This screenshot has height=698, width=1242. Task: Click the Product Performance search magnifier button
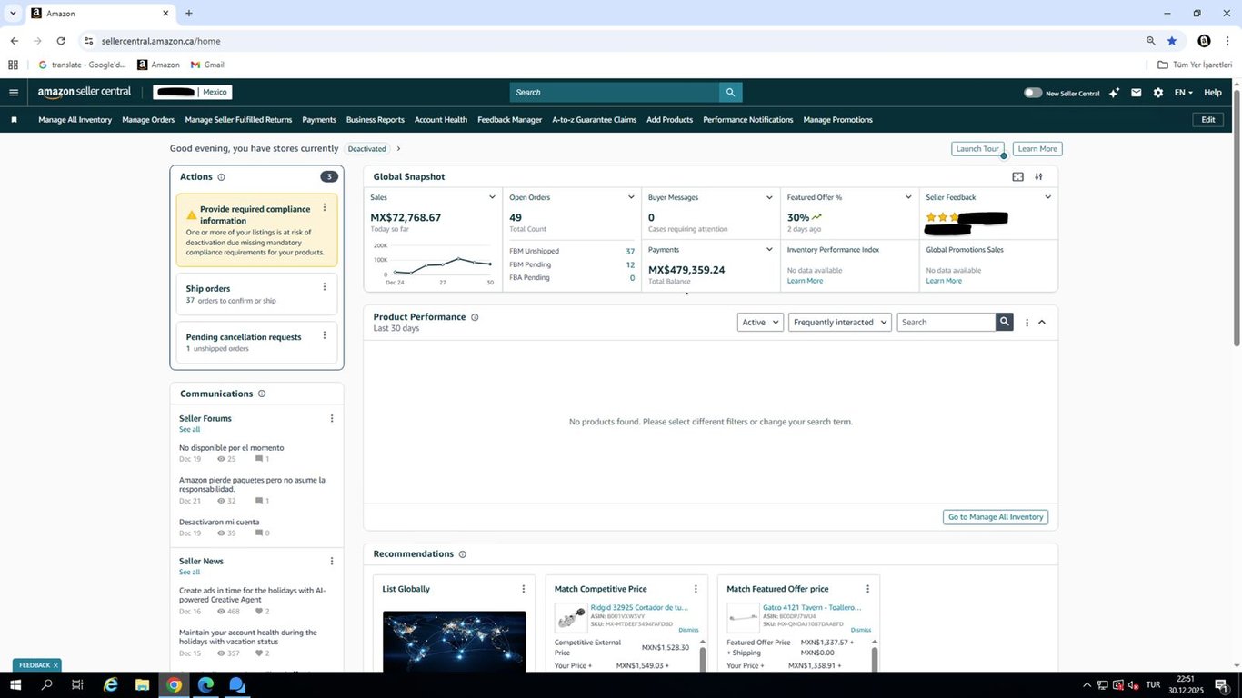(x=1004, y=322)
